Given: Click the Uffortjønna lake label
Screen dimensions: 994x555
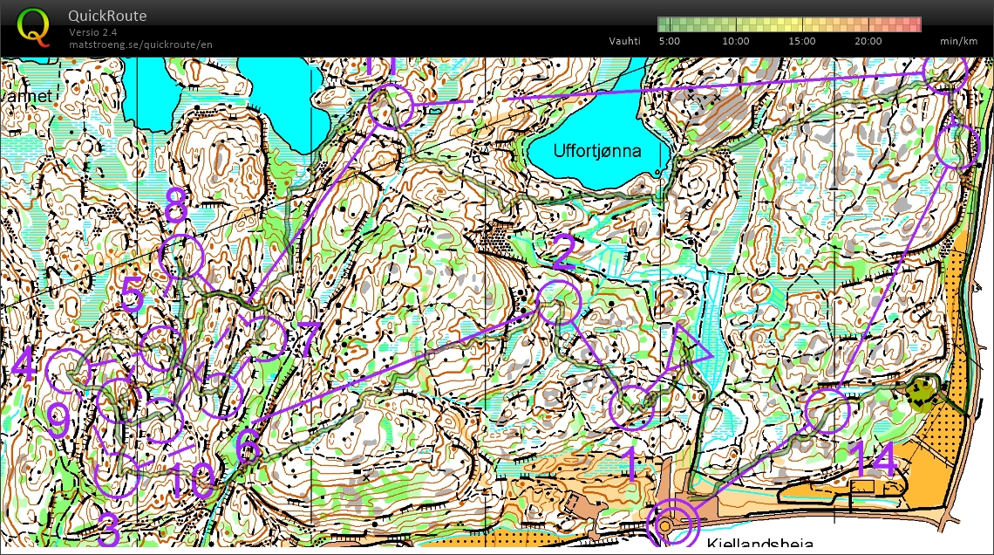Looking at the screenshot, I should (597, 151).
